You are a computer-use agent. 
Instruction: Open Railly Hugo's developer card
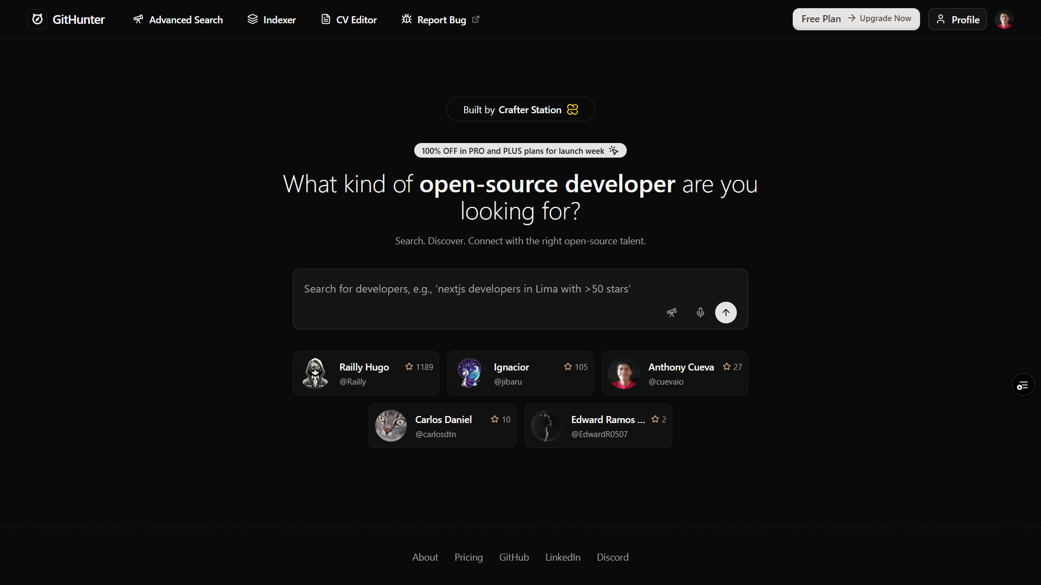pyautogui.click(x=365, y=373)
